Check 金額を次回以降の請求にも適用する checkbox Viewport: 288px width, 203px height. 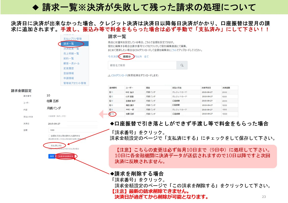49,136
